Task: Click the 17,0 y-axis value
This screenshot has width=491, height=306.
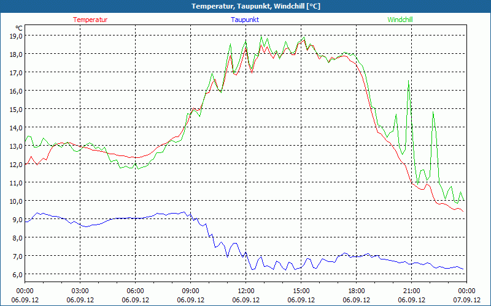Action: 17,72
